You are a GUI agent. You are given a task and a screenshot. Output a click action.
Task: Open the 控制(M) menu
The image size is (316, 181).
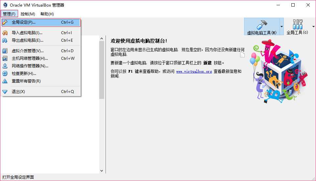click(x=28, y=14)
